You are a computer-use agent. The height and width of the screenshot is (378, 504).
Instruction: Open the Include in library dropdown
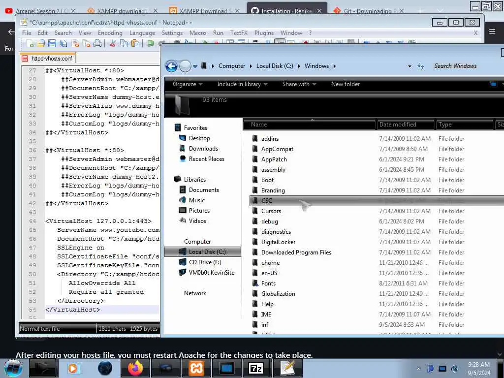click(242, 84)
